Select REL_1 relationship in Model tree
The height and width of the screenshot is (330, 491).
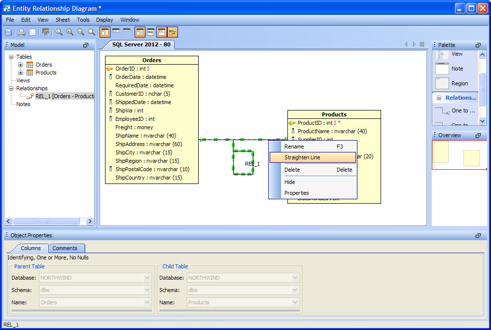65,96
